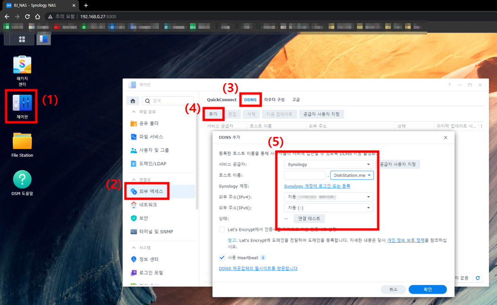This screenshot has width=497, height=305.
Task: Click the Add (추가) button
Action: point(213,114)
